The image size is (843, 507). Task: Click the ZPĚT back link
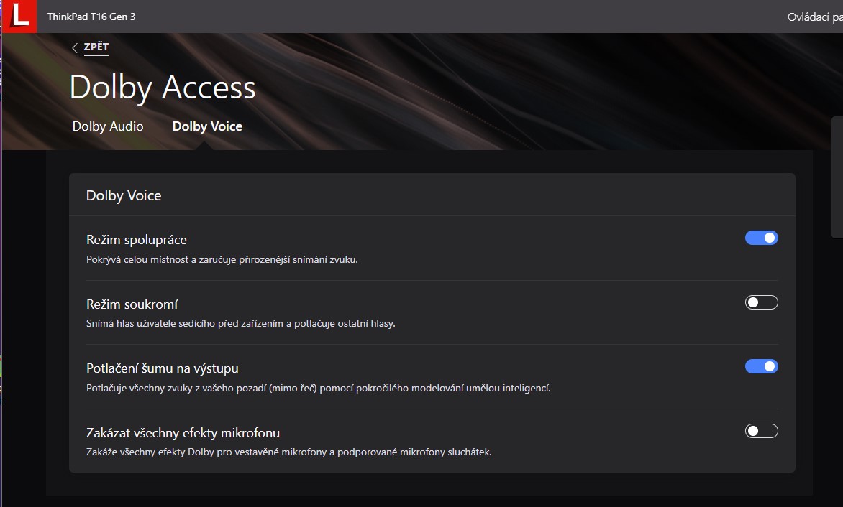96,47
